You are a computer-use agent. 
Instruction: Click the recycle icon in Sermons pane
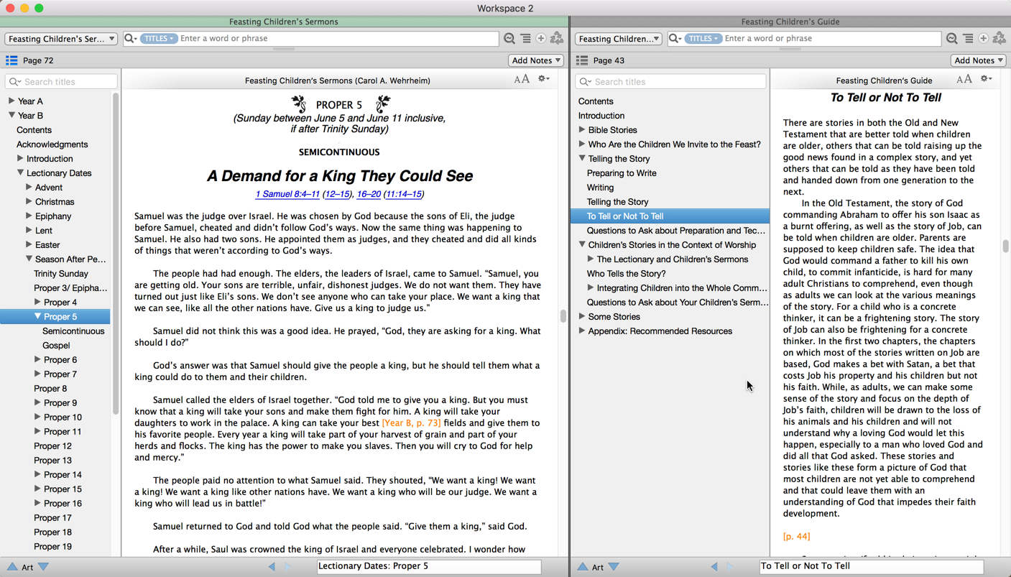pos(557,39)
